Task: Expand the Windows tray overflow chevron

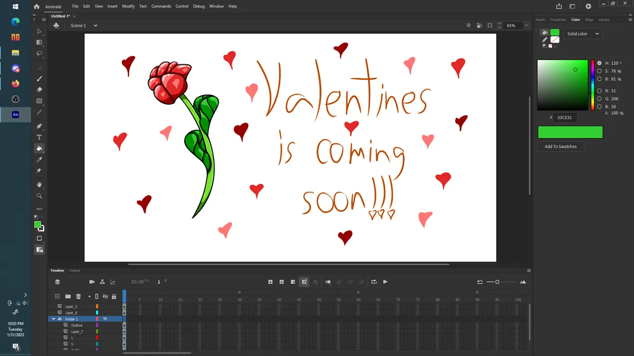Action: coord(25,295)
